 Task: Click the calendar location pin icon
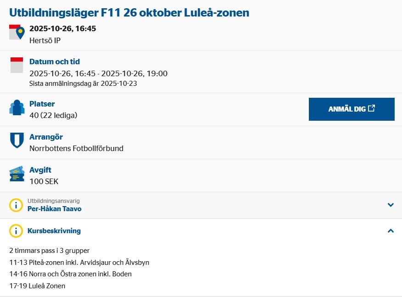(x=17, y=33)
